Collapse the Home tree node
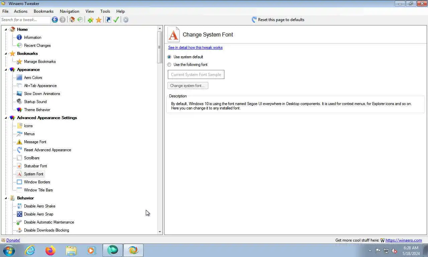 (6, 29)
